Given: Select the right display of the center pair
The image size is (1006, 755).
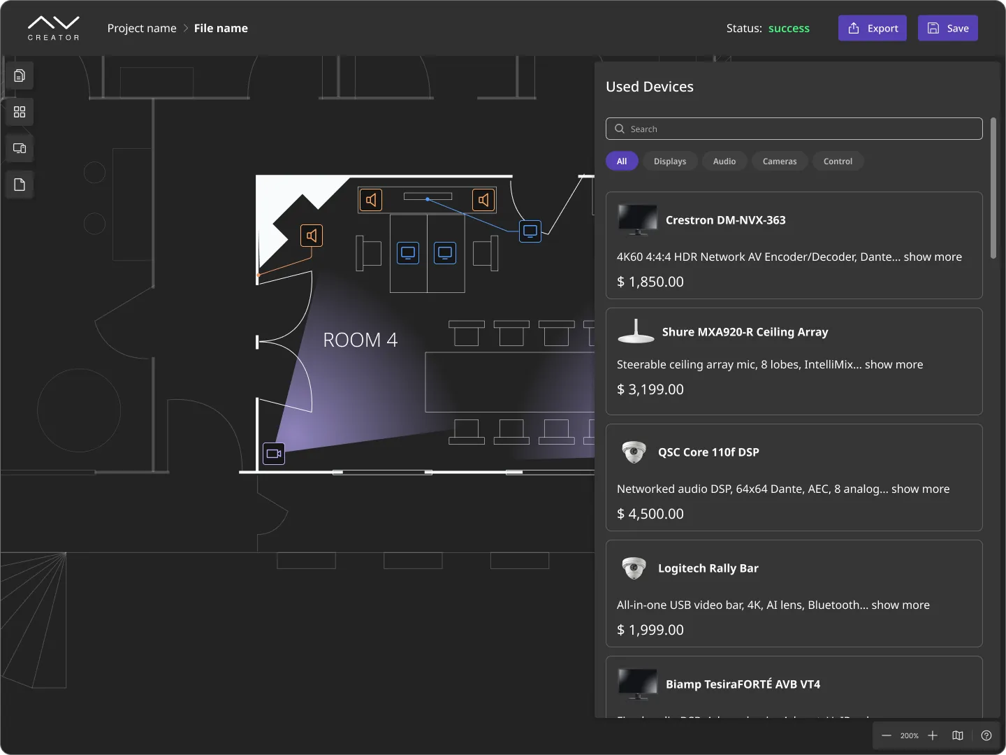Looking at the screenshot, I should 445,252.
